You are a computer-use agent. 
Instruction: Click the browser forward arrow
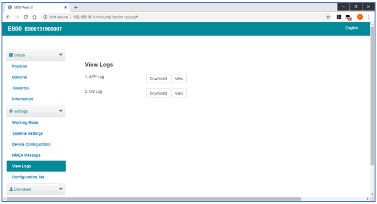pyautogui.click(x=17, y=17)
